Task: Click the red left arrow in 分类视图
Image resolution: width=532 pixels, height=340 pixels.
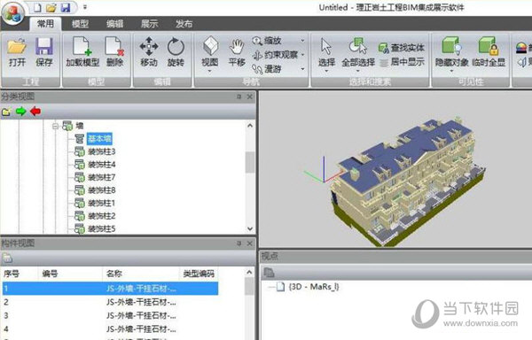Action: coord(35,111)
